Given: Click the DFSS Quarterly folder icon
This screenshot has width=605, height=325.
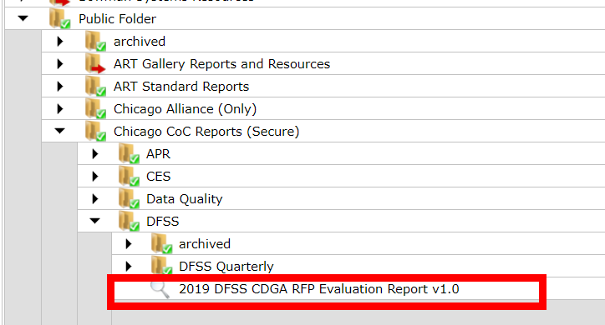Looking at the screenshot, I should pos(161,265).
